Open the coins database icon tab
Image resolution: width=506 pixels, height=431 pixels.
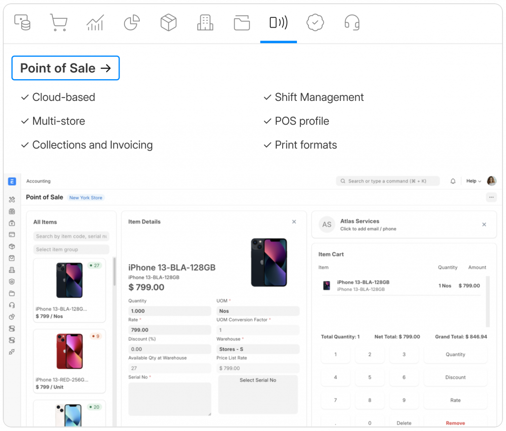(22, 23)
